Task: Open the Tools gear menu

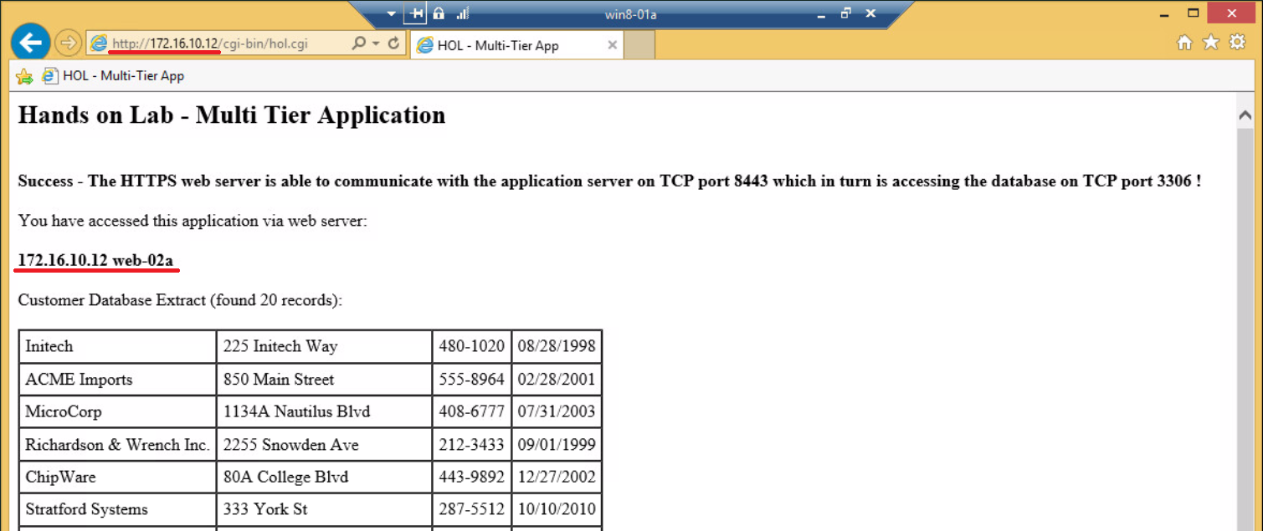Action: [x=1237, y=43]
